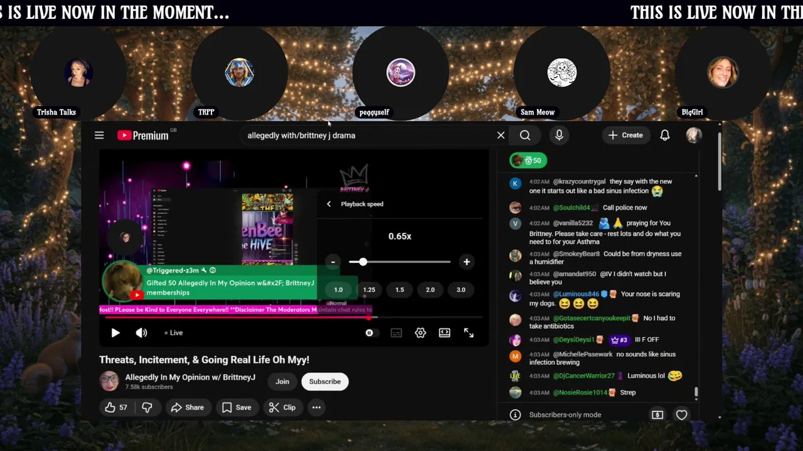Open the notifications bell
The width and height of the screenshot is (803, 451).
tap(665, 135)
